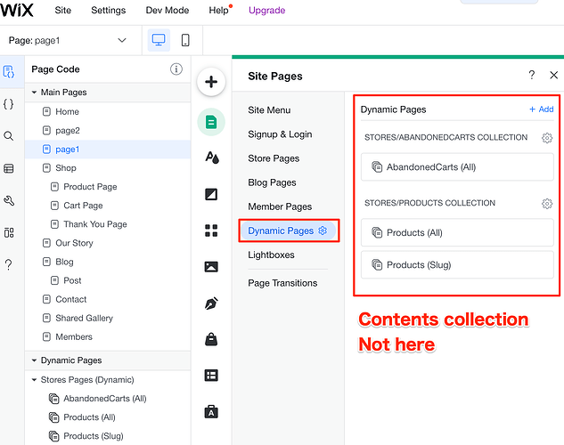Open settings gear for Stores/AbandonedCarts collection
The height and width of the screenshot is (445, 564).
pos(547,138)
